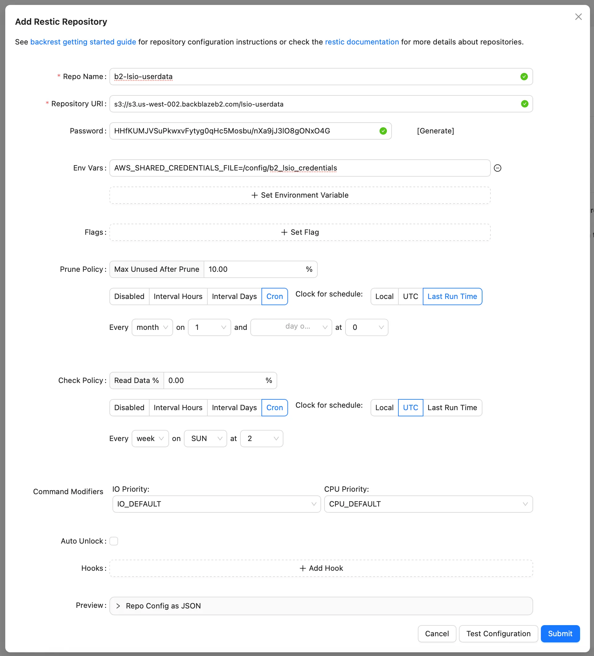Edit the Password input field
Screen dimensions: 594x656
pyautogui.click(x=250, y=131)
